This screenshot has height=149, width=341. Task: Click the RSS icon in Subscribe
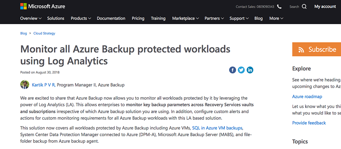click(301, 50)
